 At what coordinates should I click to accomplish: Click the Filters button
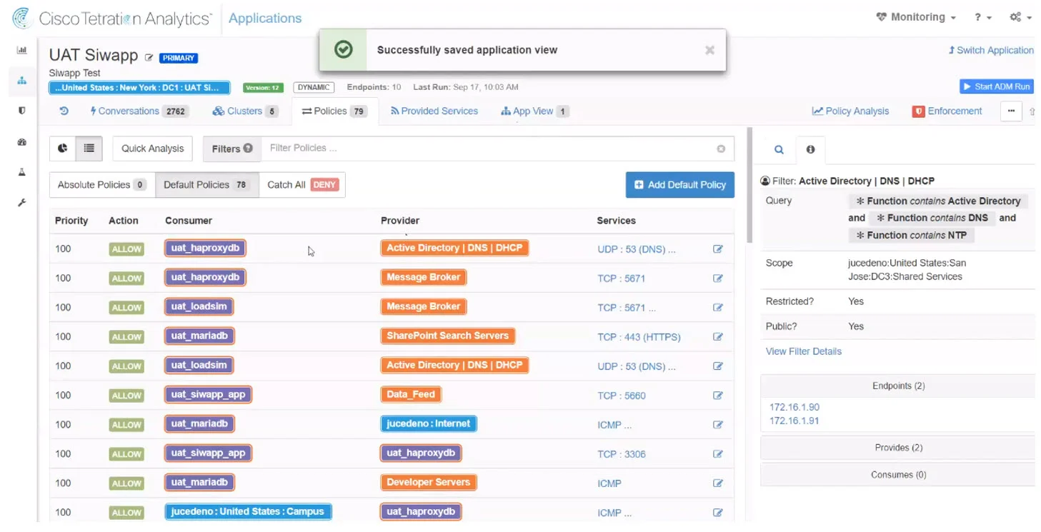232,149
